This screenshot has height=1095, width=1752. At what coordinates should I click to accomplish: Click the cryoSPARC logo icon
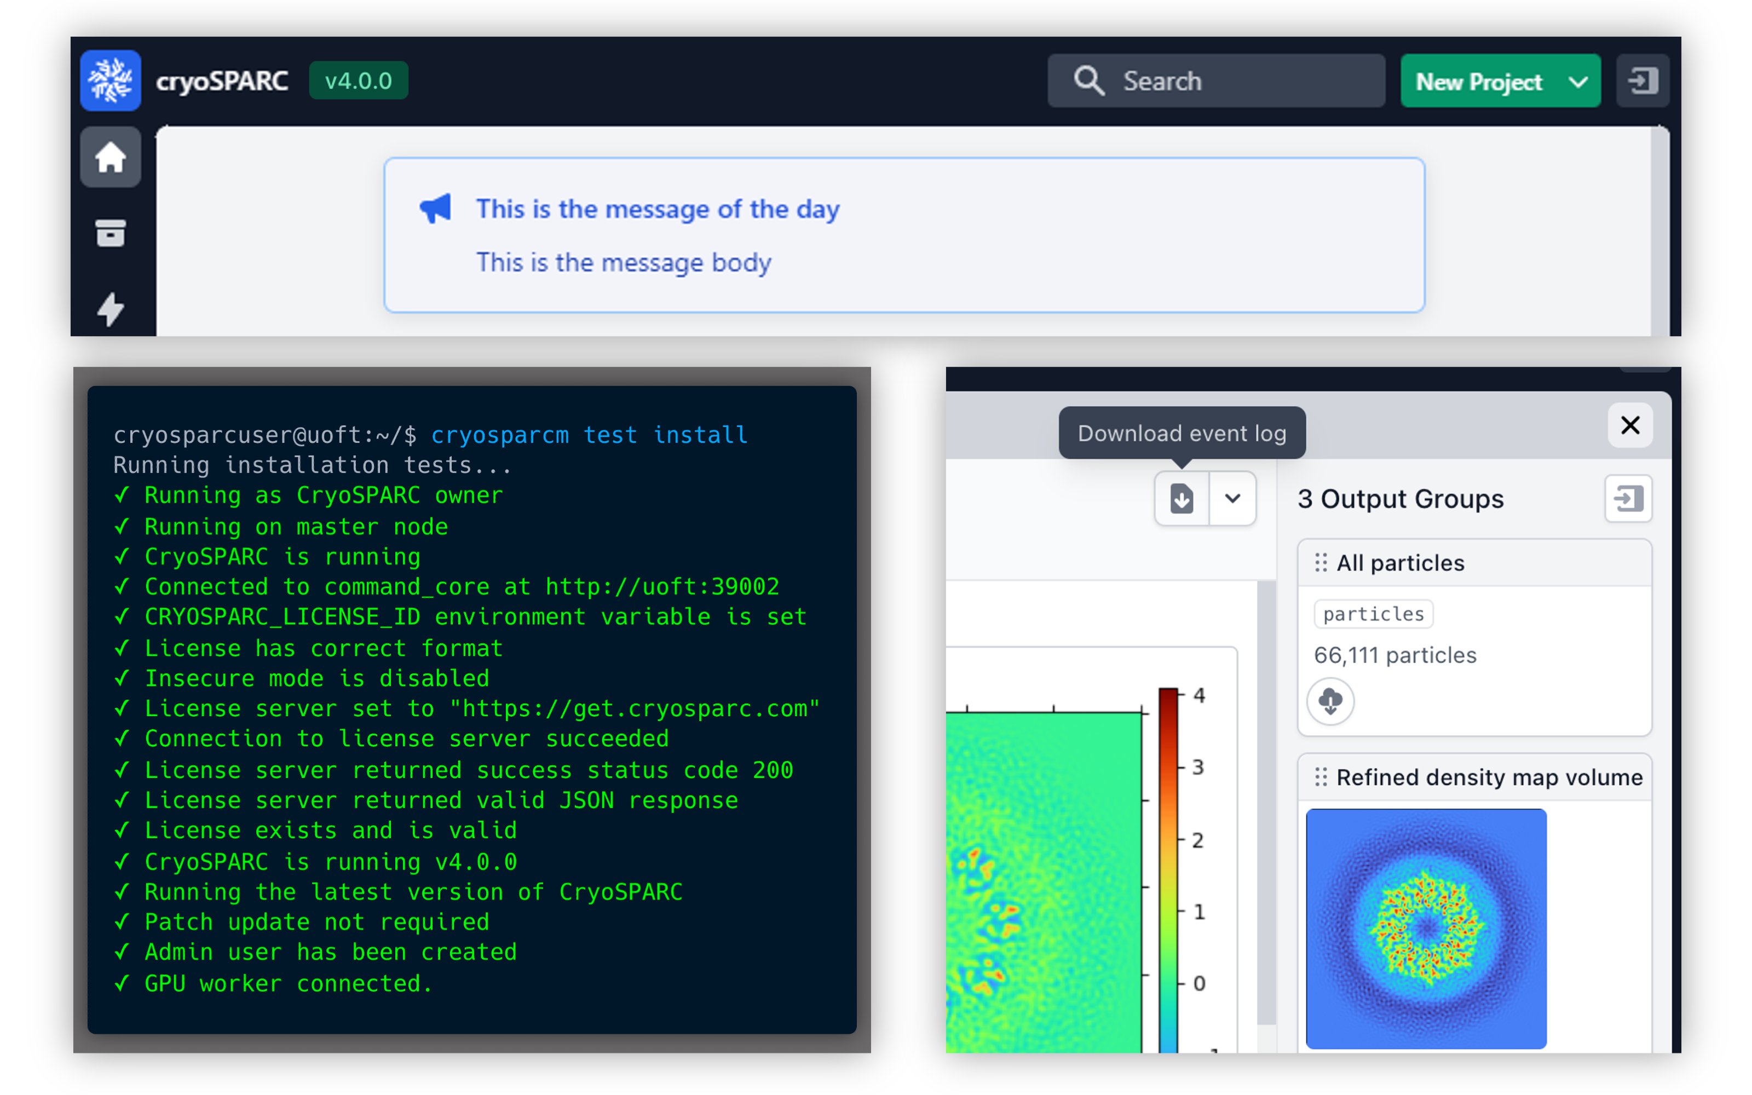pos(110,80)
